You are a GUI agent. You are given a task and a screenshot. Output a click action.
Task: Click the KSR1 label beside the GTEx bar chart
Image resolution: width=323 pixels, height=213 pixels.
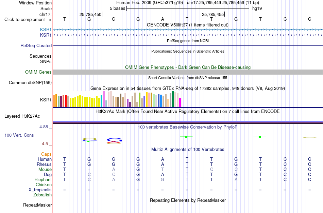tap(46, 100)
